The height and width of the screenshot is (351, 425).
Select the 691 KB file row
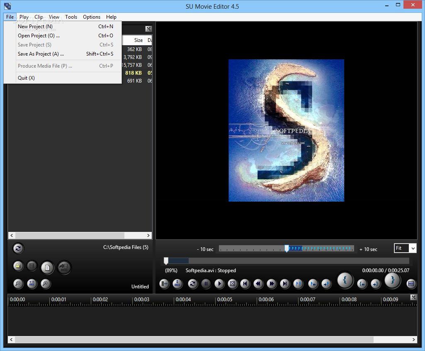point(137,80)
